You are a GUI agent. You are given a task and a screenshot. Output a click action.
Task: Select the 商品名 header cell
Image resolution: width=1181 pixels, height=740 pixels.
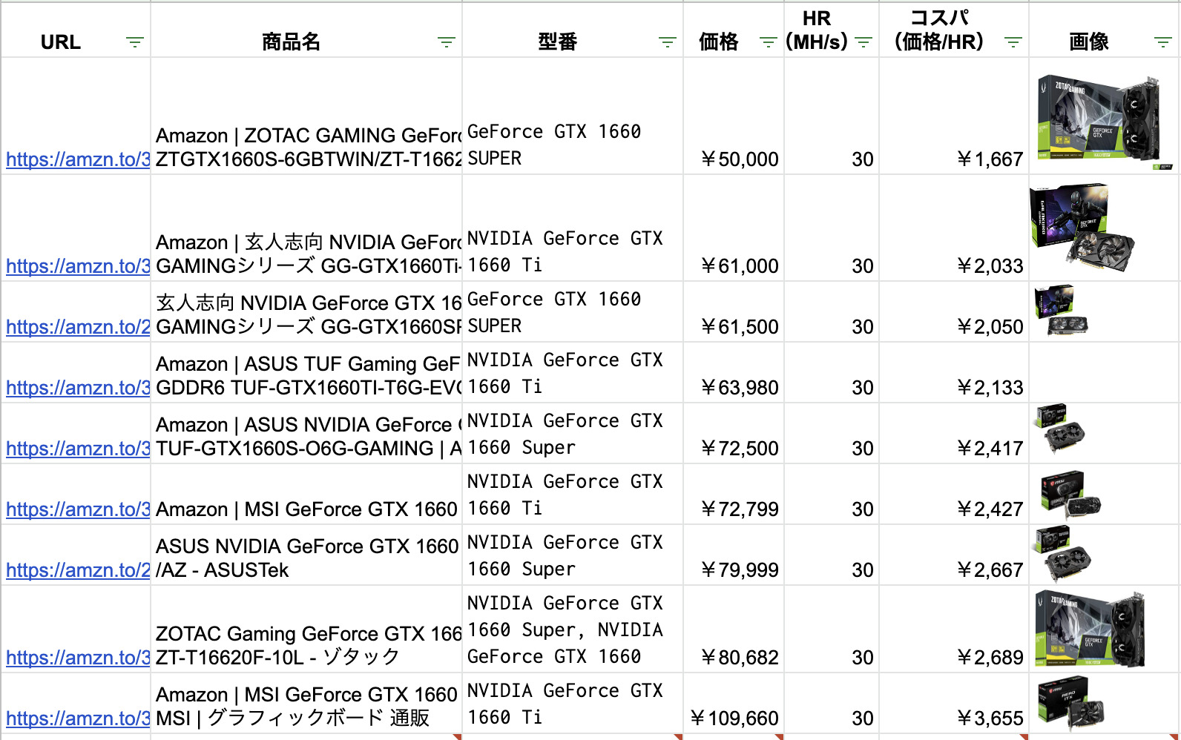tap(306, 30)
